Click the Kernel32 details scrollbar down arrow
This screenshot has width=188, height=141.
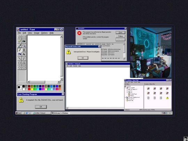pyautogui.click(x=124, y=58)
